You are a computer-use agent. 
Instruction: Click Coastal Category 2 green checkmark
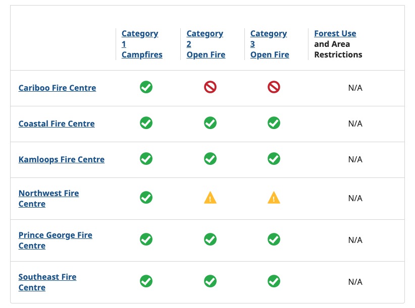(x=210, y=123)
